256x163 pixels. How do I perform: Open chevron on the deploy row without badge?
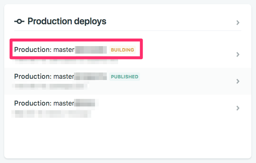238,108
